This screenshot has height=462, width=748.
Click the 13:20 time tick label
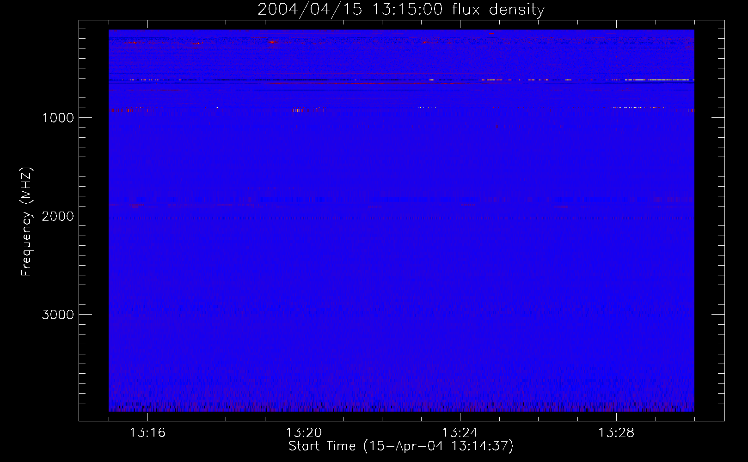304,432
